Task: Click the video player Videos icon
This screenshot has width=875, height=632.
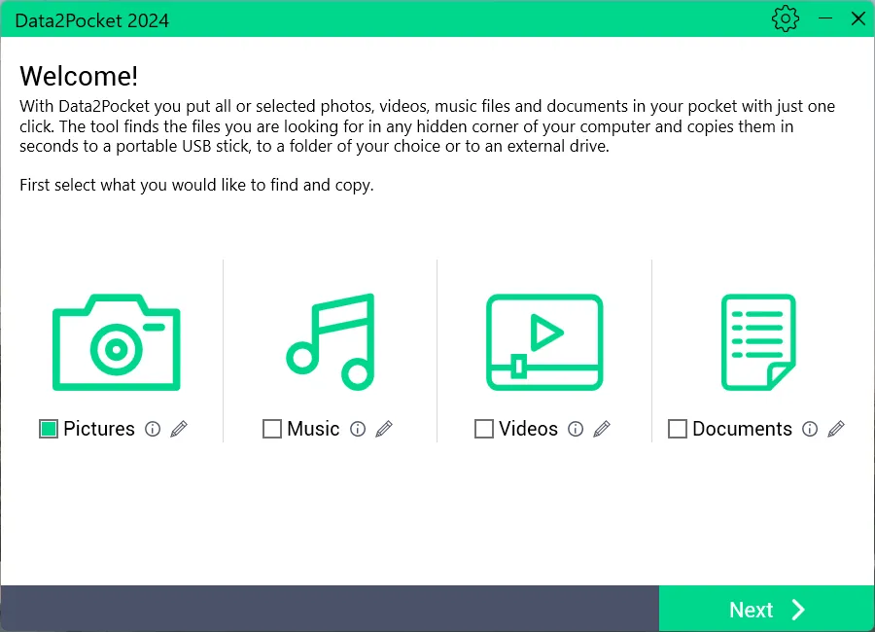Action: 543,342
